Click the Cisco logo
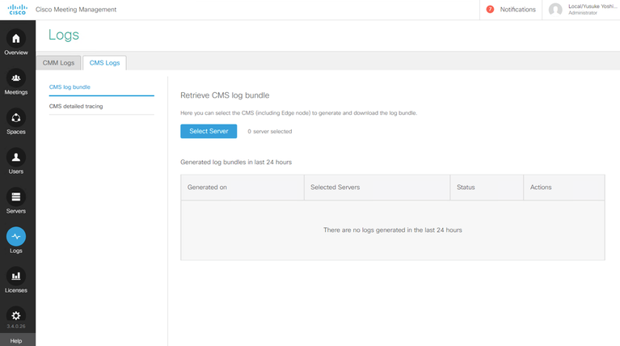620x346 pixels. [18, 10]
